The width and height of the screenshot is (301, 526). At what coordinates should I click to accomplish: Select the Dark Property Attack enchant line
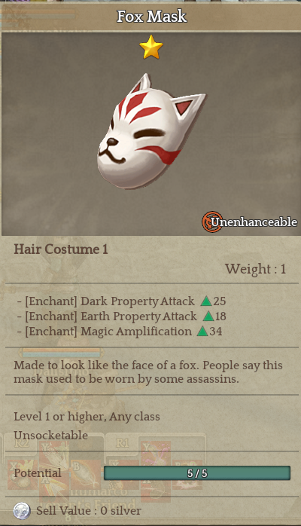coord(122,301)
